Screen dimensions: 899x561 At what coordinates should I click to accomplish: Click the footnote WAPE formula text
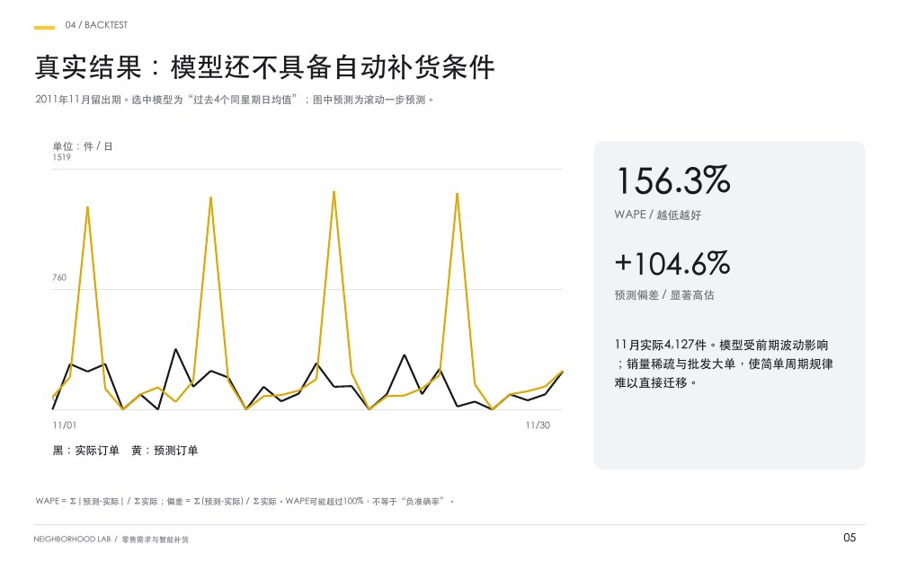245,502
